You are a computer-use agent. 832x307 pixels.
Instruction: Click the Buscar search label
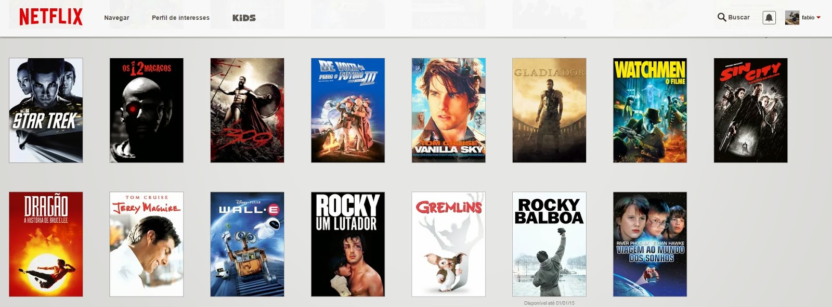point(739,17)
